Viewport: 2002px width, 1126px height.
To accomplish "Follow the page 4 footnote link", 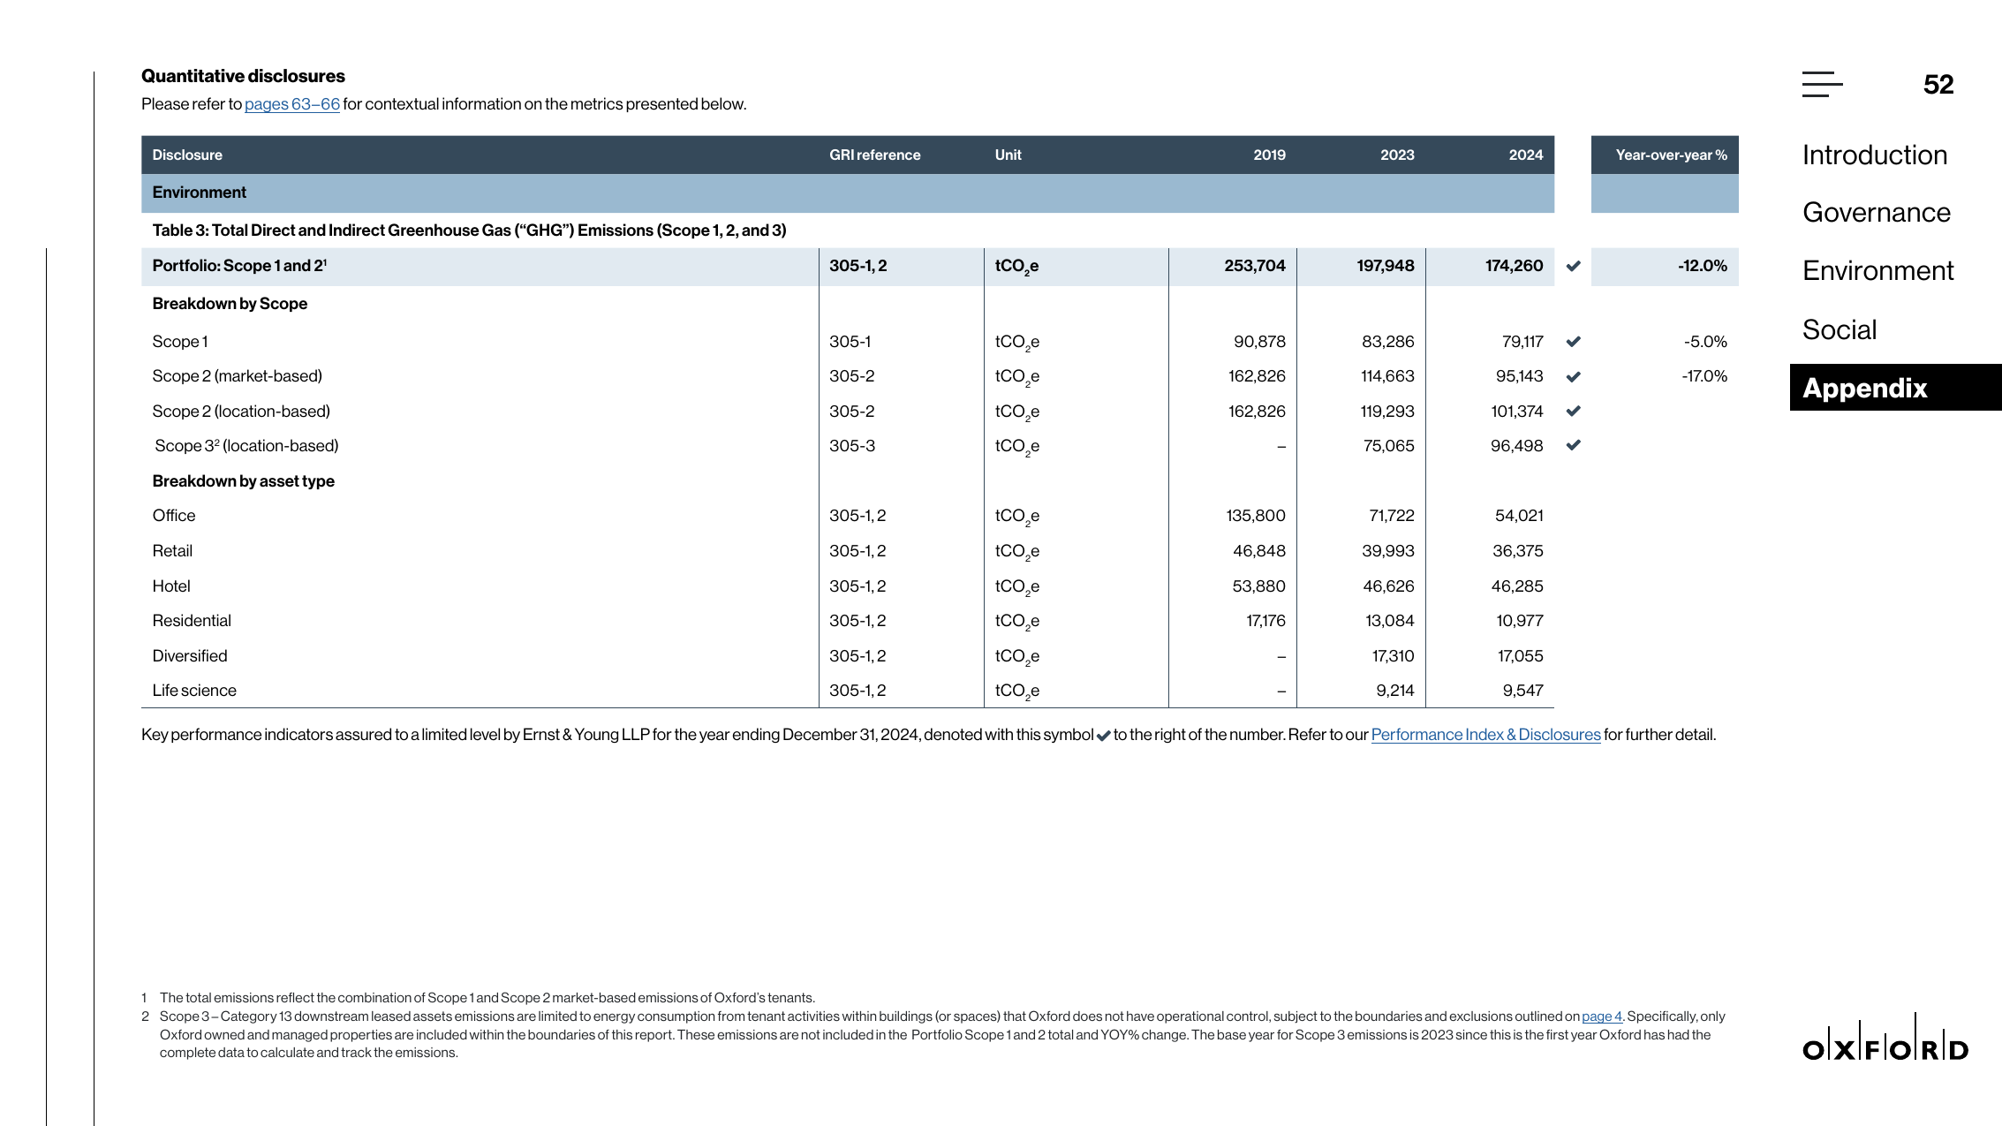I will tap(1601, 1016).
